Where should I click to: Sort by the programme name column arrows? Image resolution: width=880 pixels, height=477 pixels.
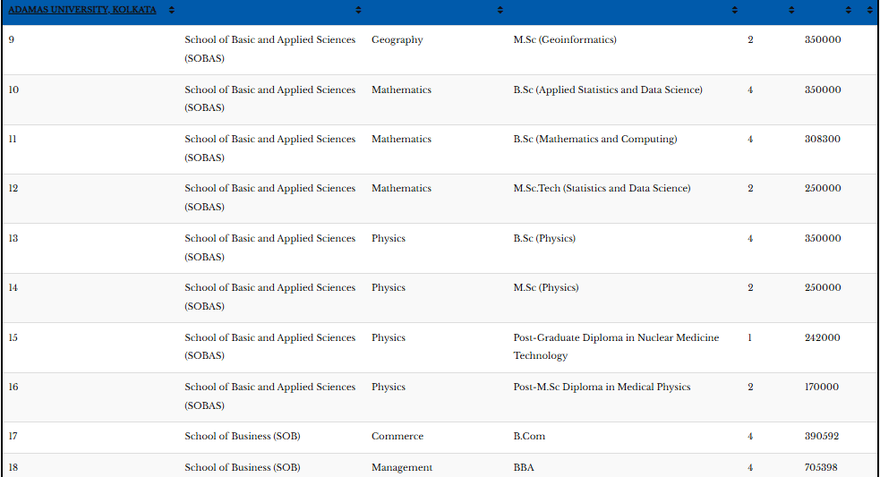click(x=734, y=10)
